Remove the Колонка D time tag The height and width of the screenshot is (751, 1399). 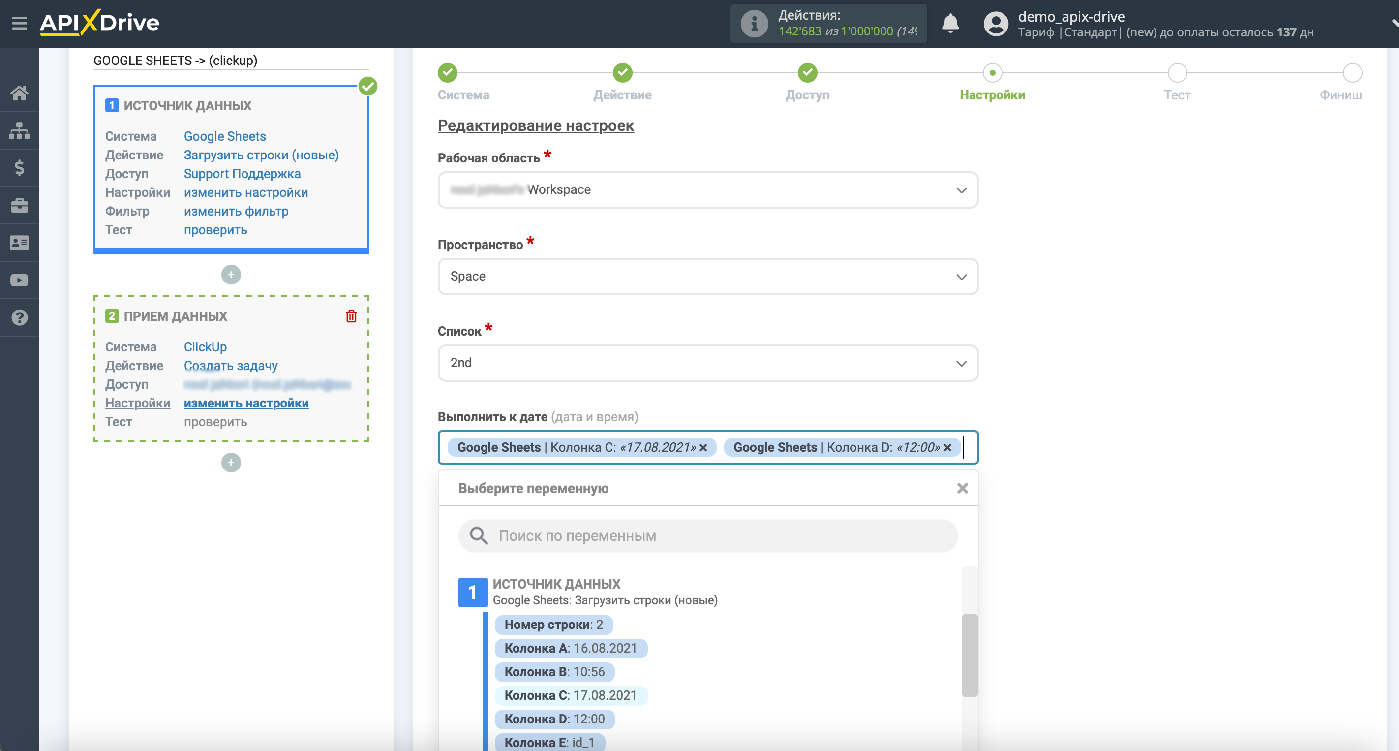(x=948, y=448)
